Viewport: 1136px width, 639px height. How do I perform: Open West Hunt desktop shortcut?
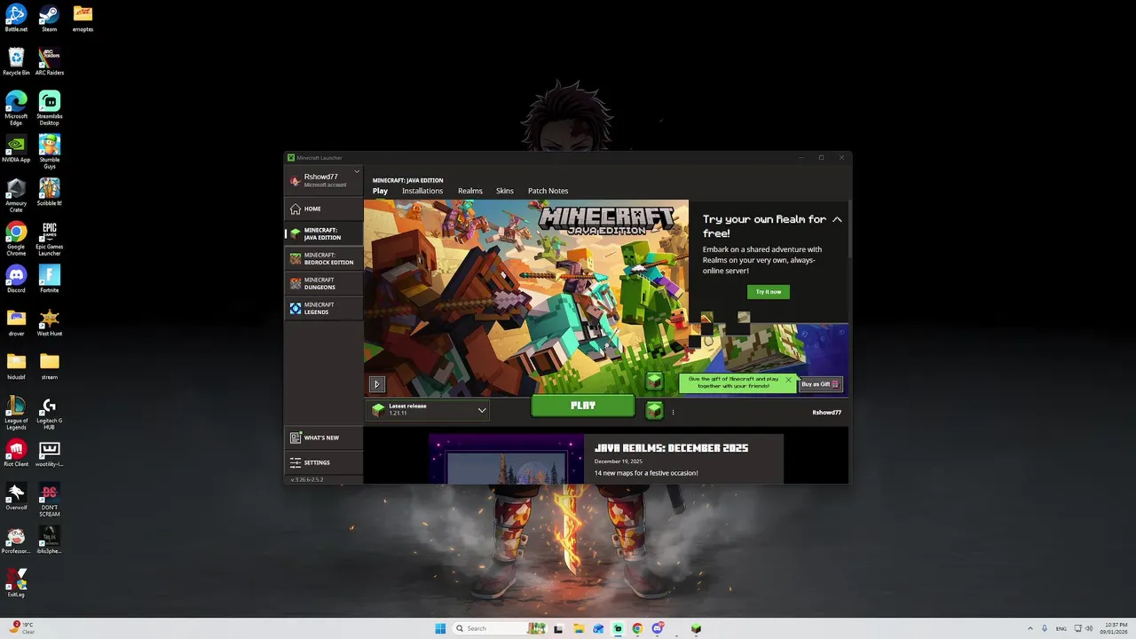coord(50,323)
